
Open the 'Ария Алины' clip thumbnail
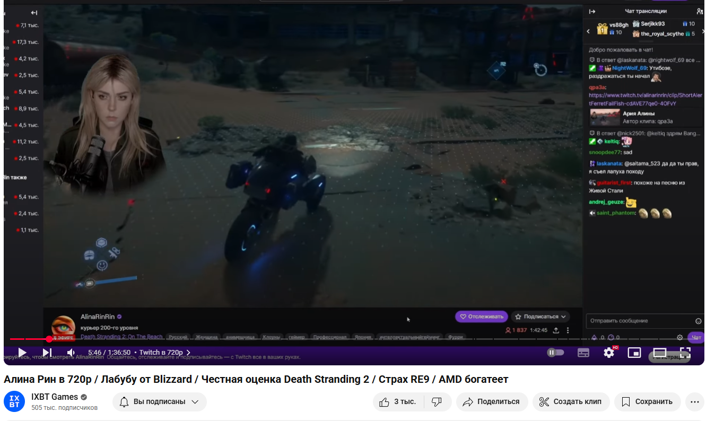pos(605,117)
